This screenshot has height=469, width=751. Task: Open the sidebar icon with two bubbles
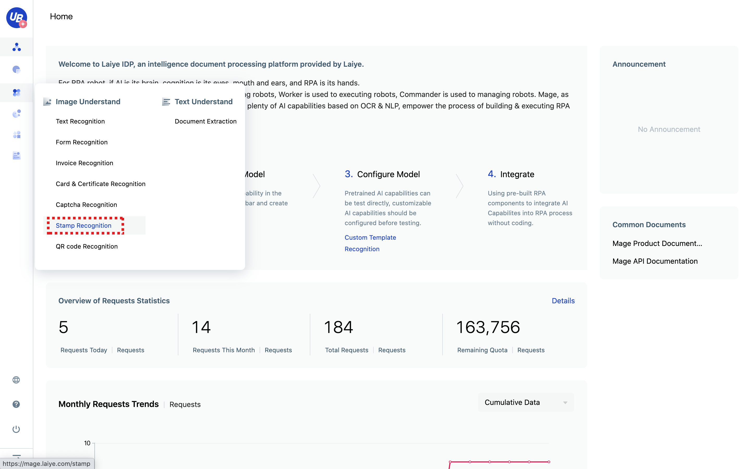point(16,114)
